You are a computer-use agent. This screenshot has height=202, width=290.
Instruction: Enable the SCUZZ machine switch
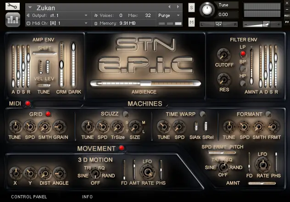[x=125, y=114]
